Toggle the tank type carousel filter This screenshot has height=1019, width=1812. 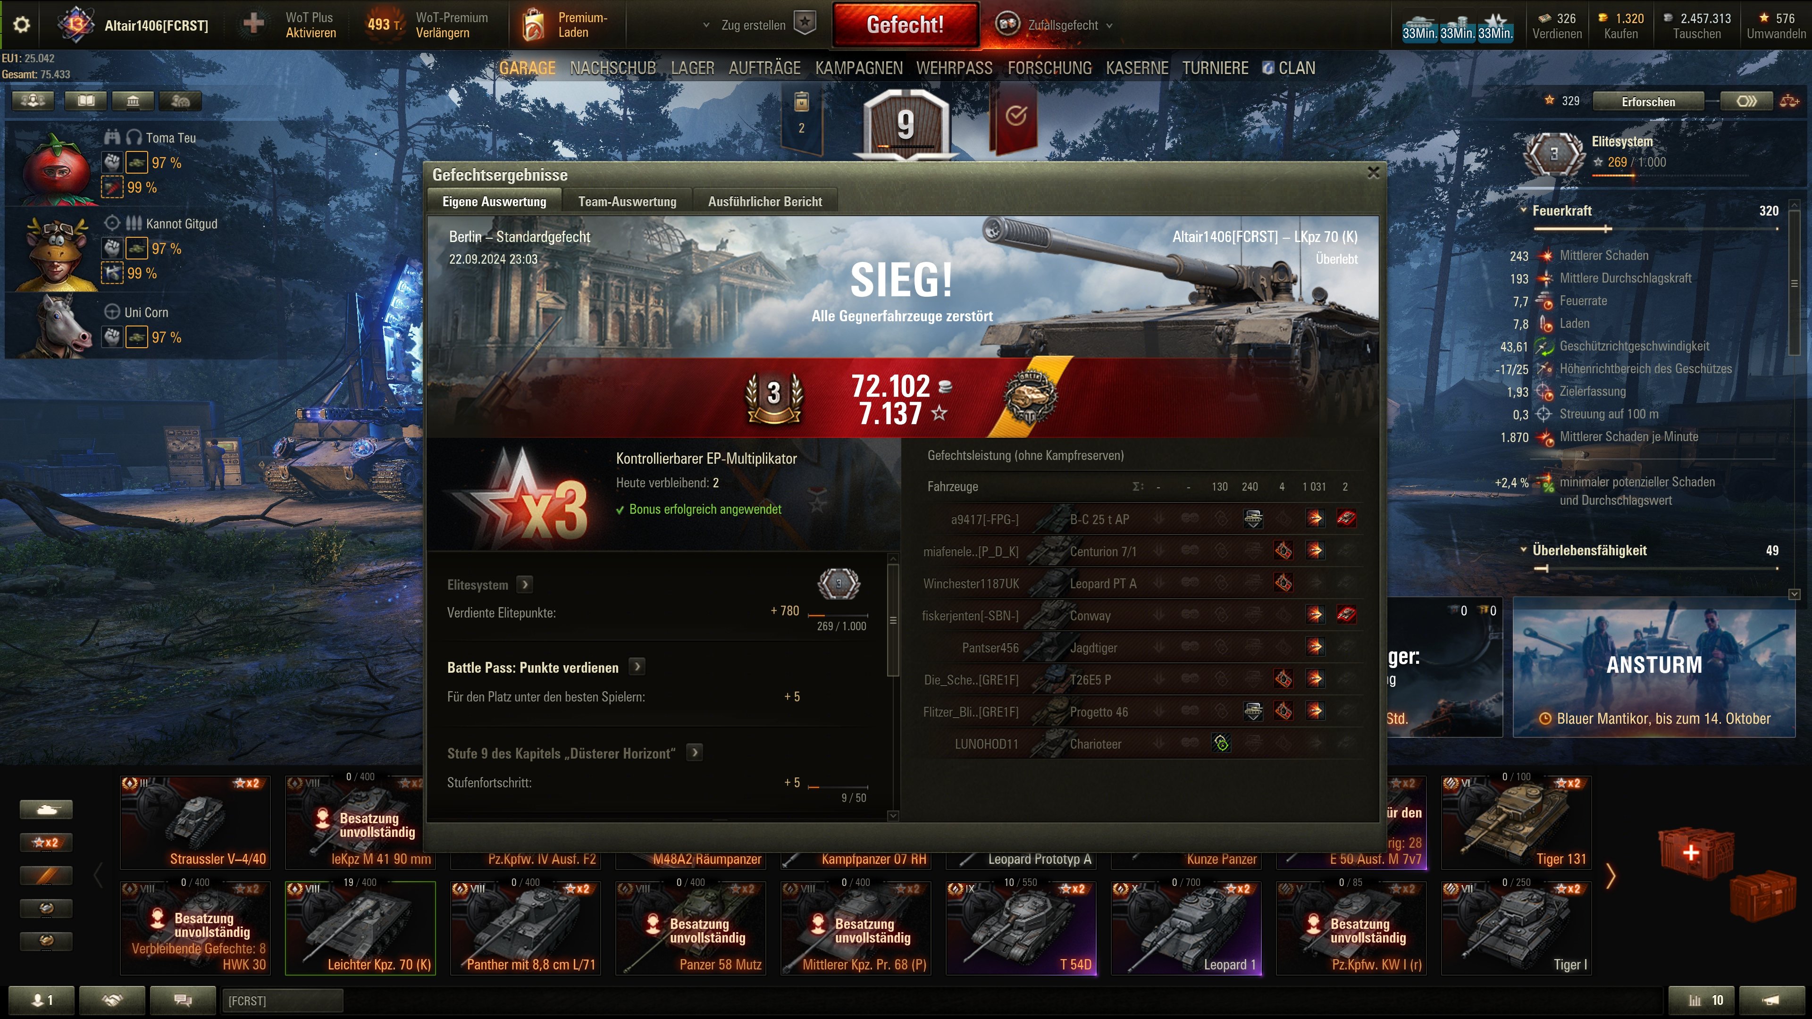(x=46, y=810)
